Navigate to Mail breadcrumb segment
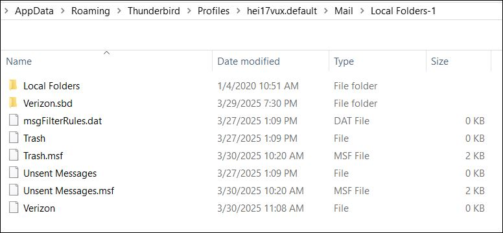The image size is (503, 233). 344,11
